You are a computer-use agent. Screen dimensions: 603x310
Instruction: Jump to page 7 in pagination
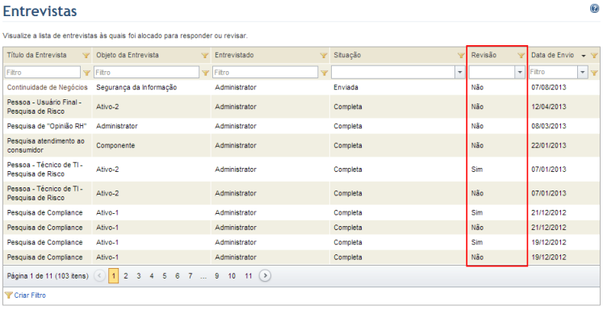pos(190,276)
